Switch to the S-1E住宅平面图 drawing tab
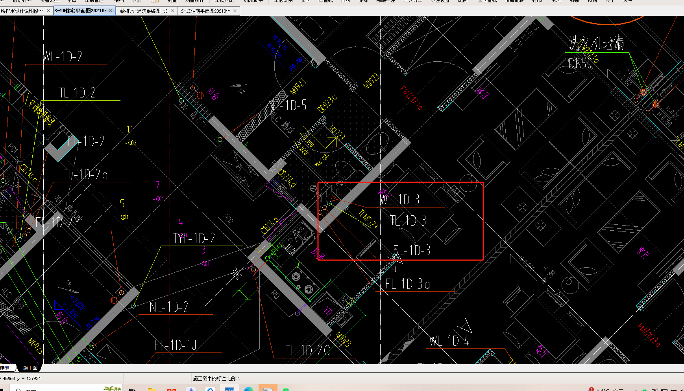684x391 pixels. [206, 11]
